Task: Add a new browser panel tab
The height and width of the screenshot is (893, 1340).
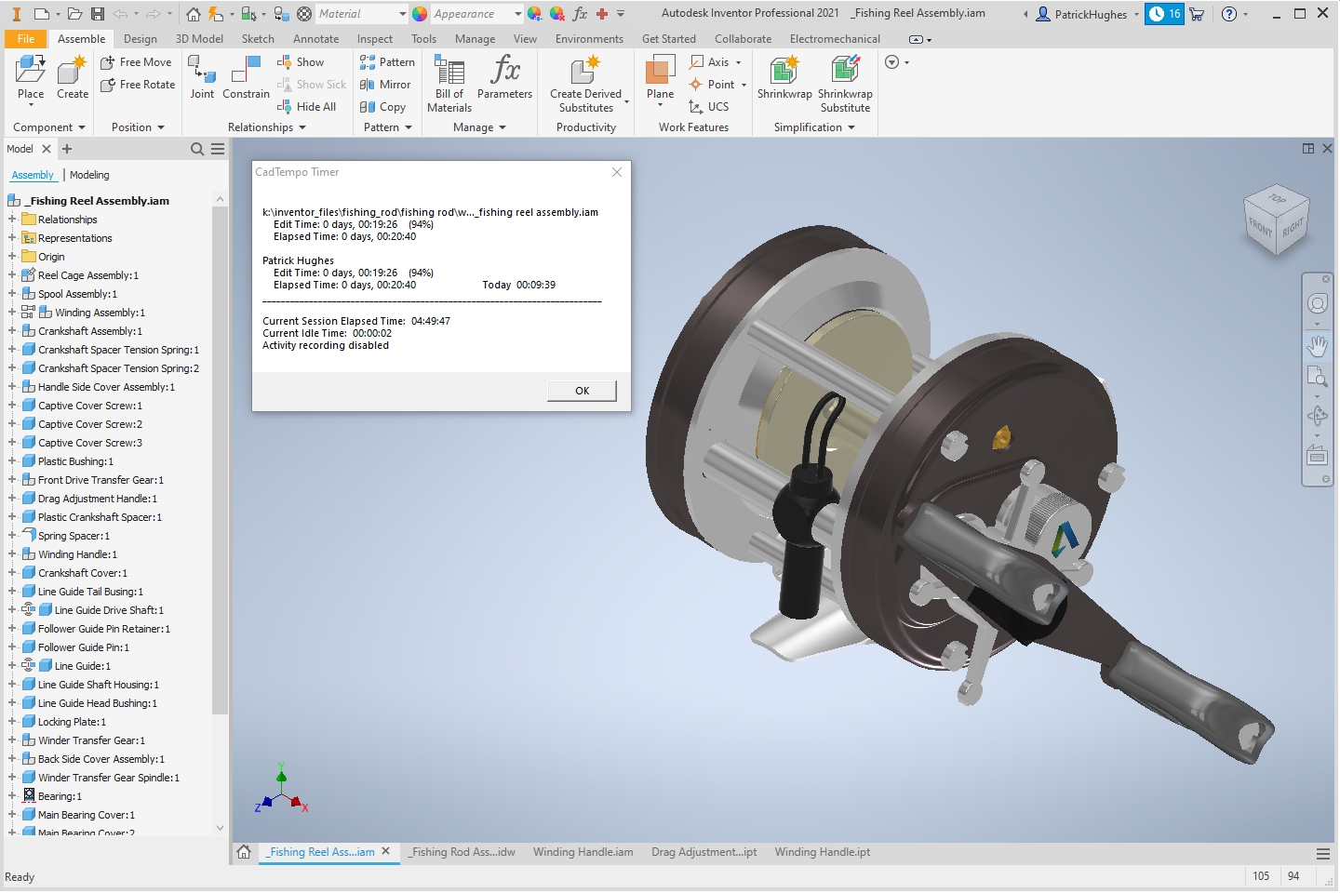Action: coord(67,149)
